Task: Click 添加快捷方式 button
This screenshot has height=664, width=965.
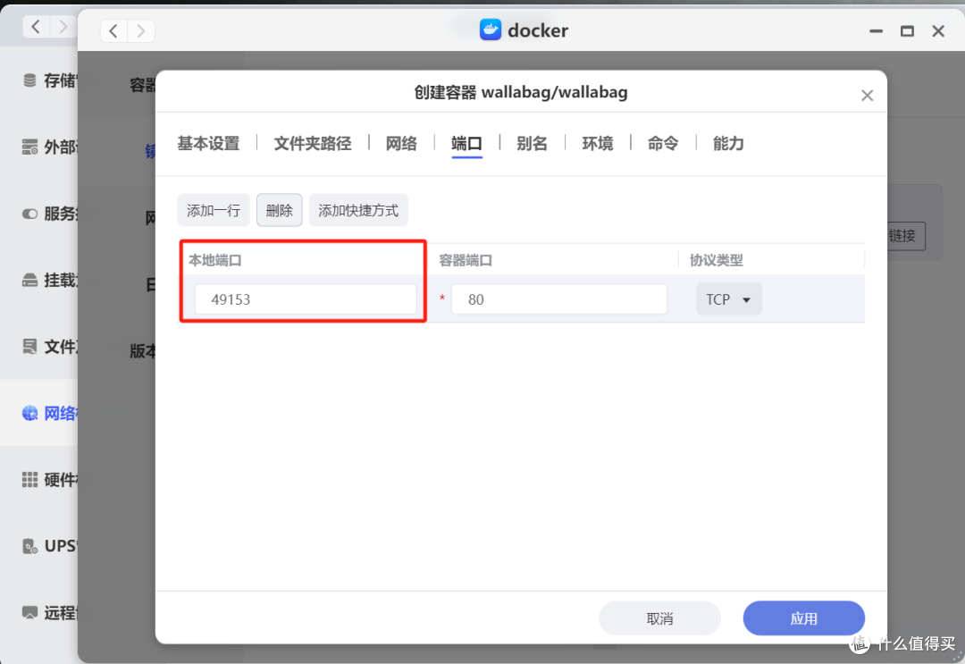Action: 358,211
